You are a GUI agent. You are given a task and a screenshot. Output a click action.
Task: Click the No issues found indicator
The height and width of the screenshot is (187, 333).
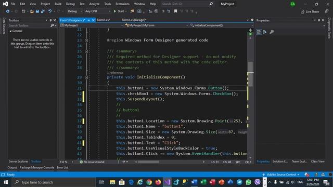point(92,162)
